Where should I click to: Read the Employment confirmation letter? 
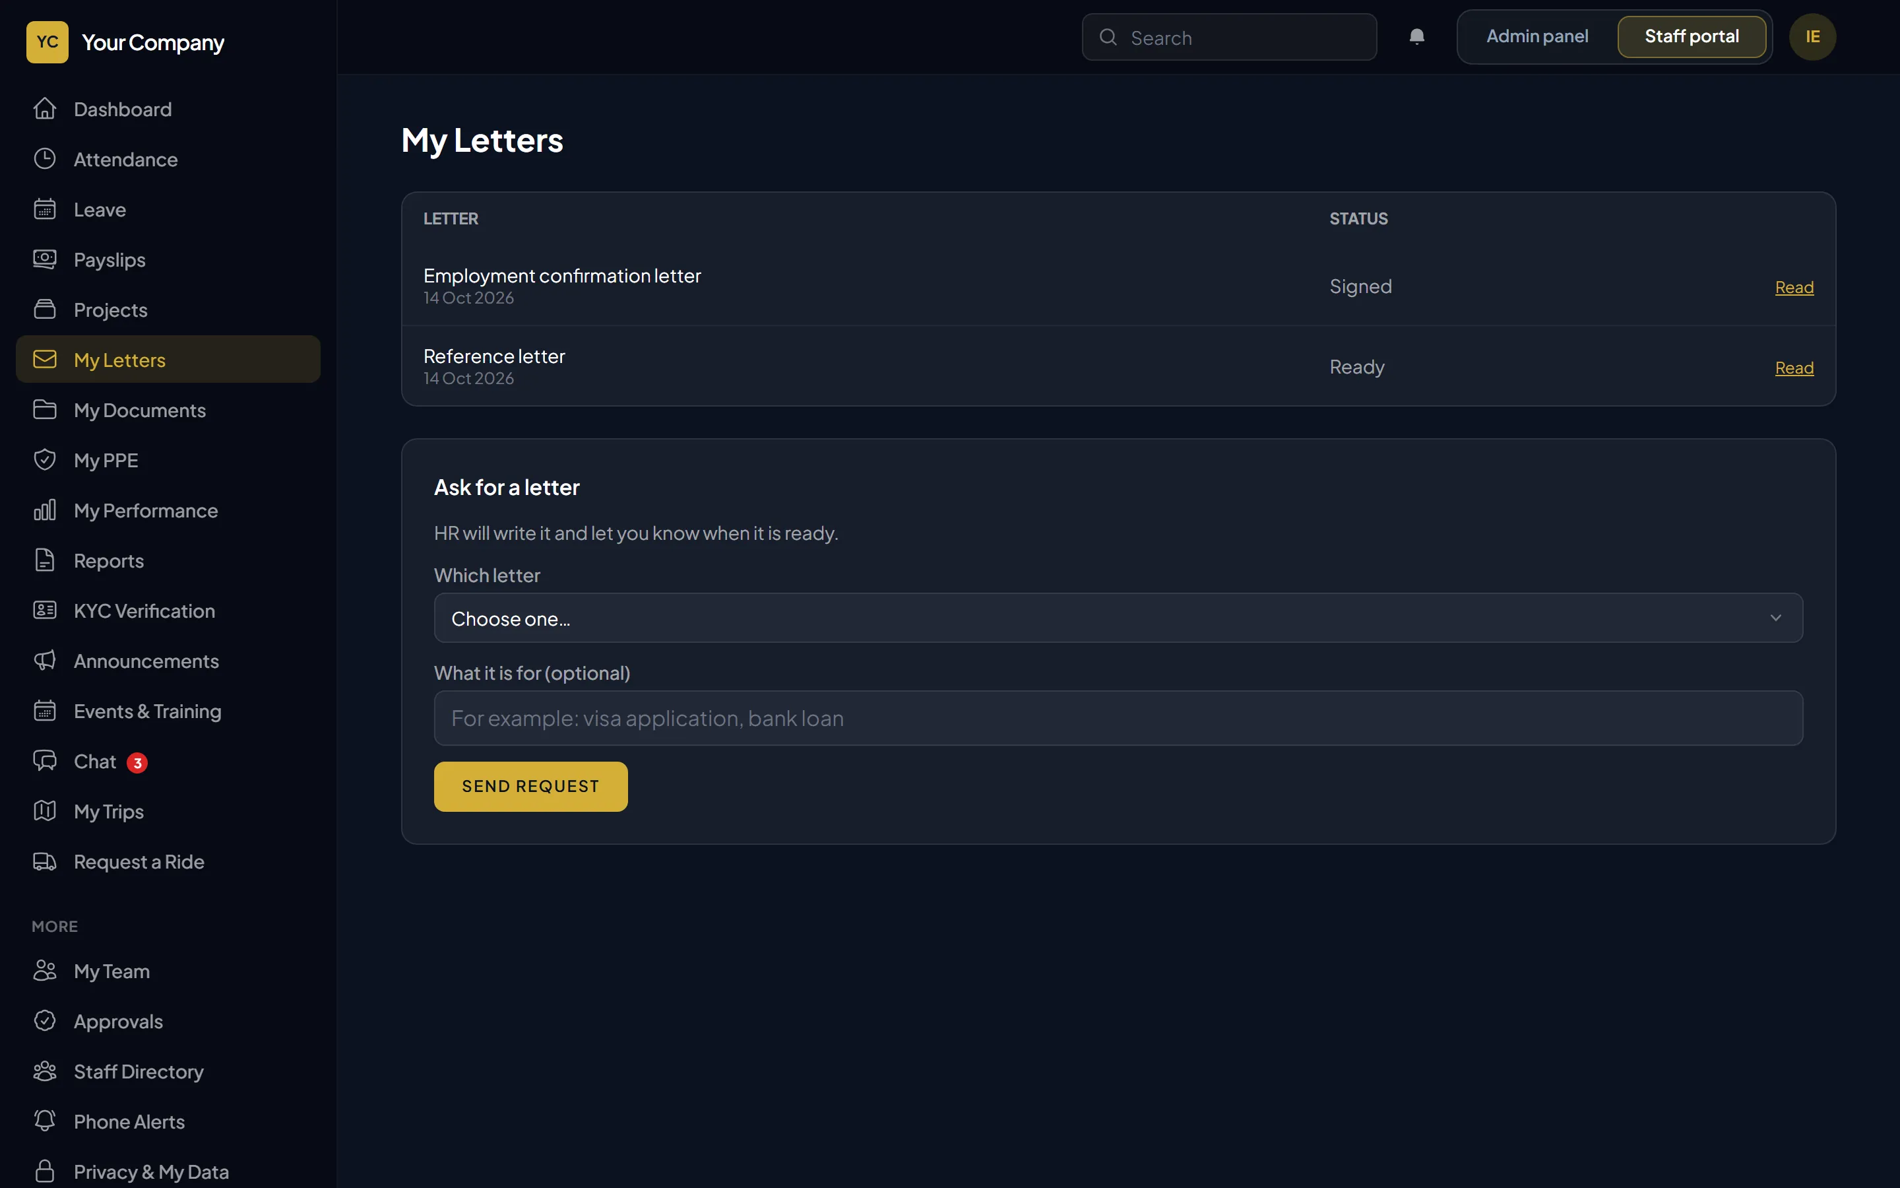(x=1794, y=288)
